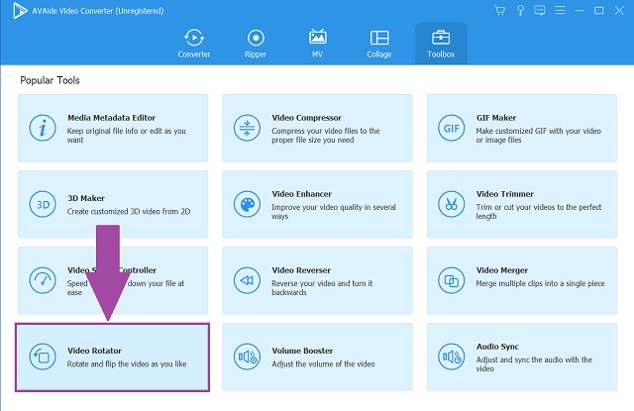Click the Video Trimmer scissors icon
The width and height of the screenshot is (634, 411).
452,204
